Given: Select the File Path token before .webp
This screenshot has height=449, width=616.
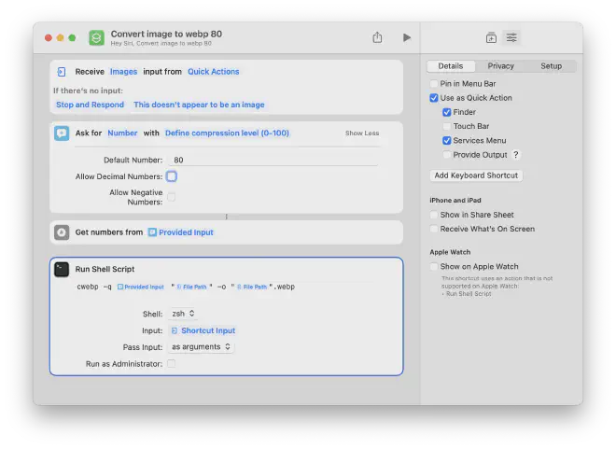Looking at the screenshot, I should pos(252,287).
